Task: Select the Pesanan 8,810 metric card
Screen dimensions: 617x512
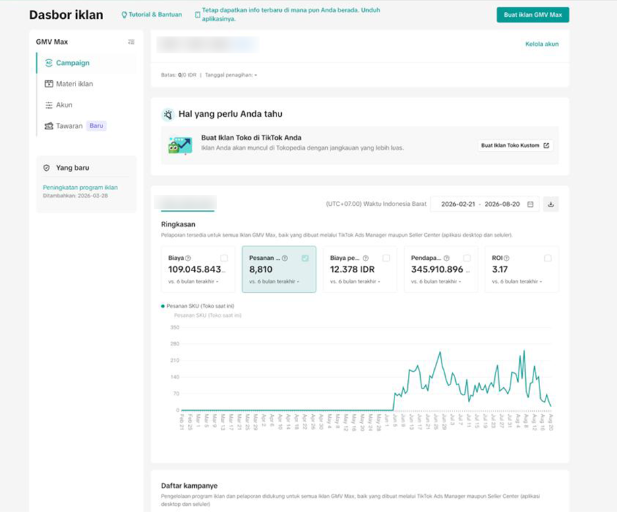Action: click(x=279, y=269)
